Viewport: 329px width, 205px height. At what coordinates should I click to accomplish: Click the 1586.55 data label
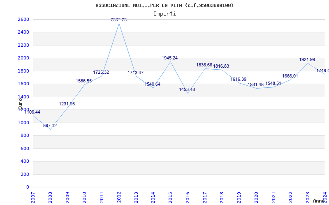(x=84, y=81)
